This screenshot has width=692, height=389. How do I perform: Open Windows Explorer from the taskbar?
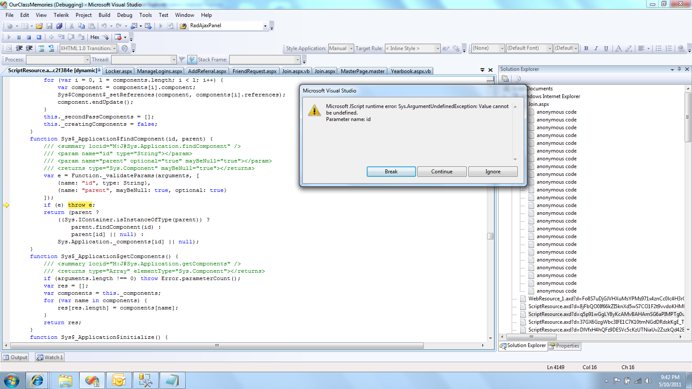coord(65,381)
